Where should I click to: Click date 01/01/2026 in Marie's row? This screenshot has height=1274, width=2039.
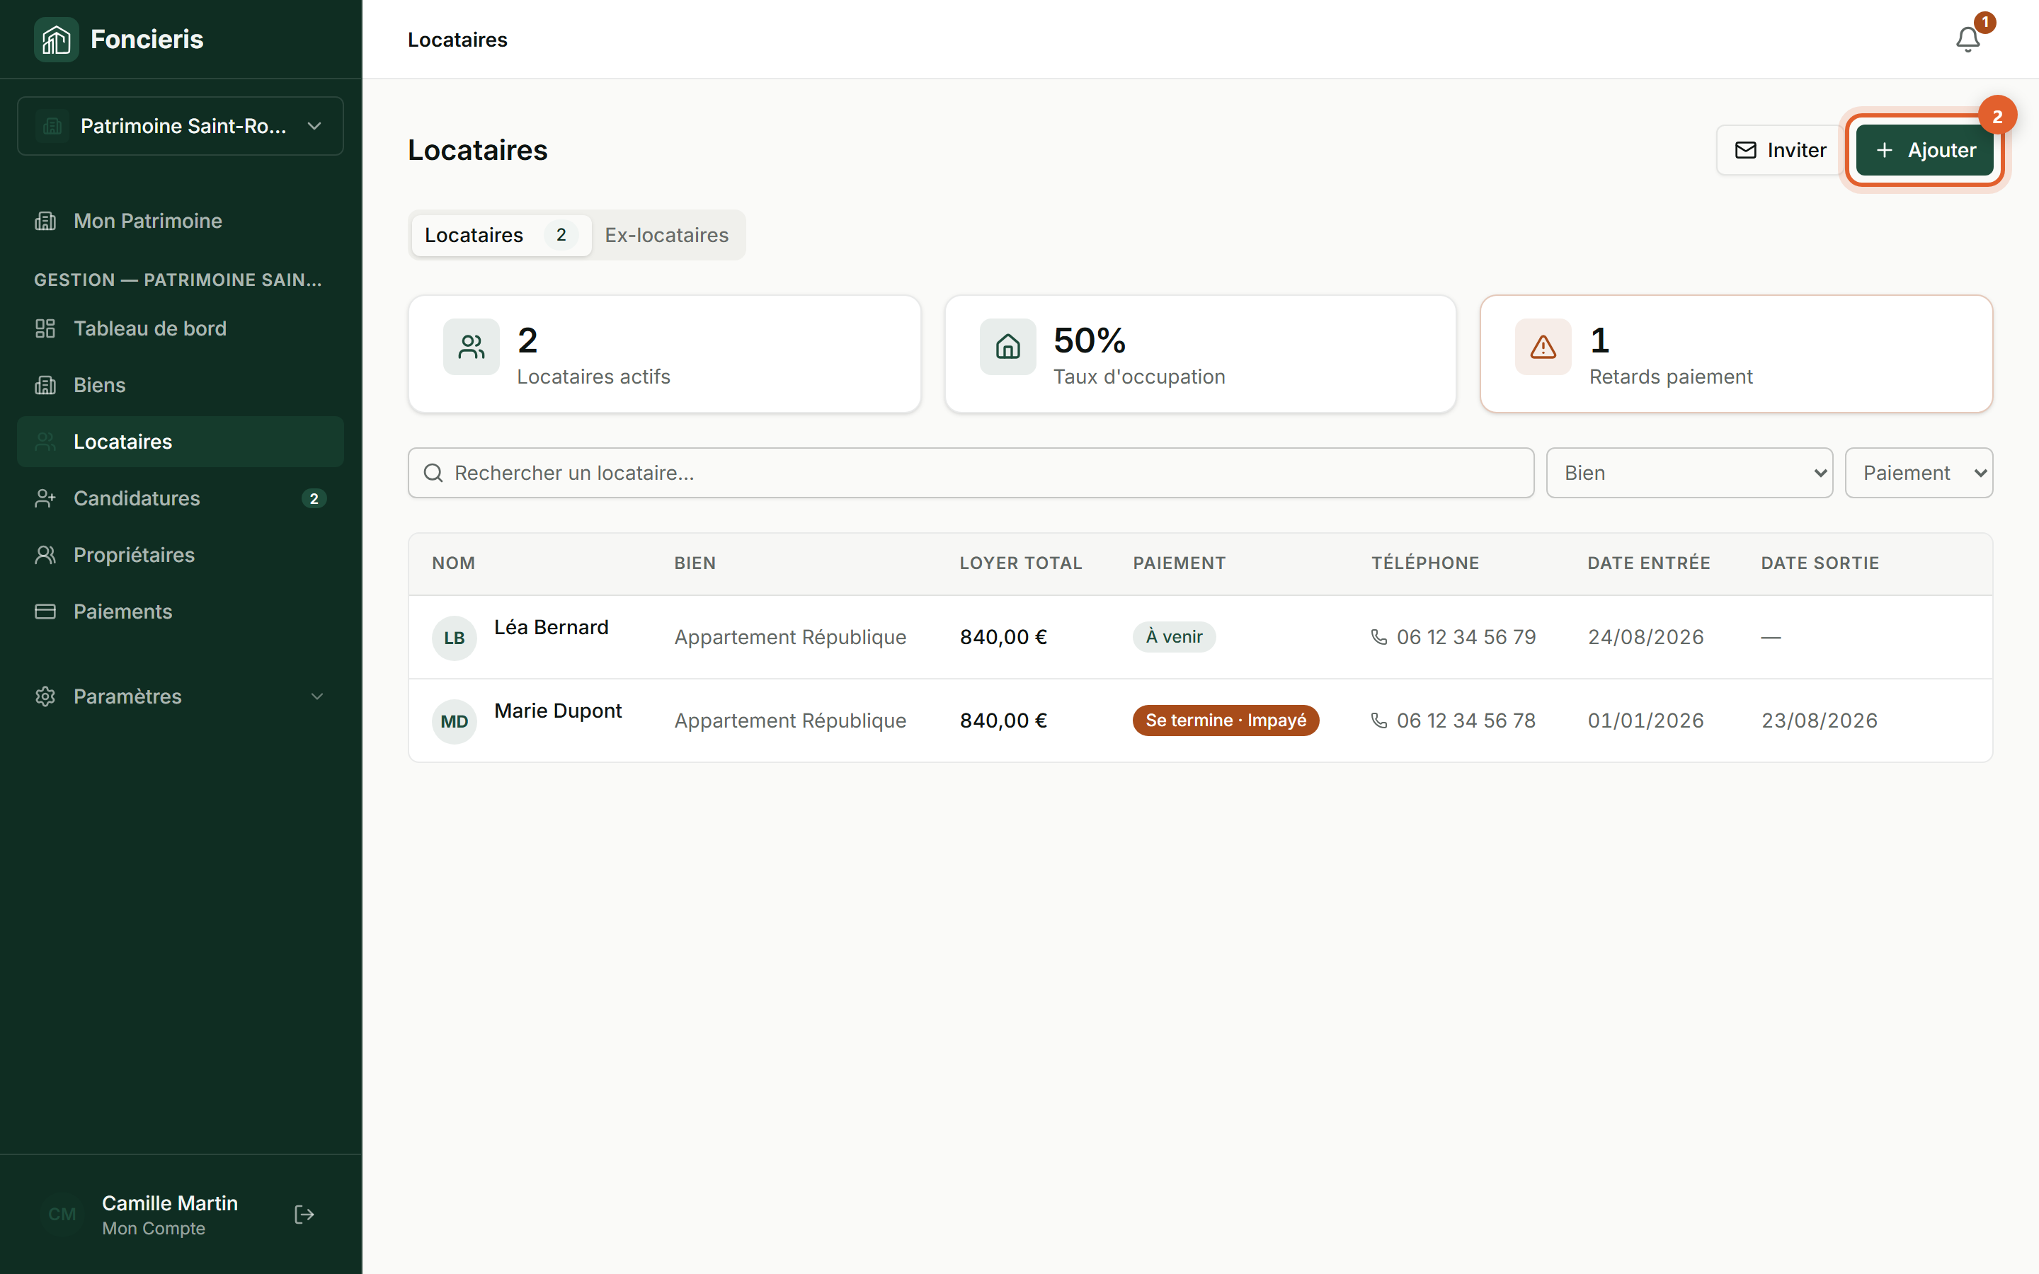1645,721
